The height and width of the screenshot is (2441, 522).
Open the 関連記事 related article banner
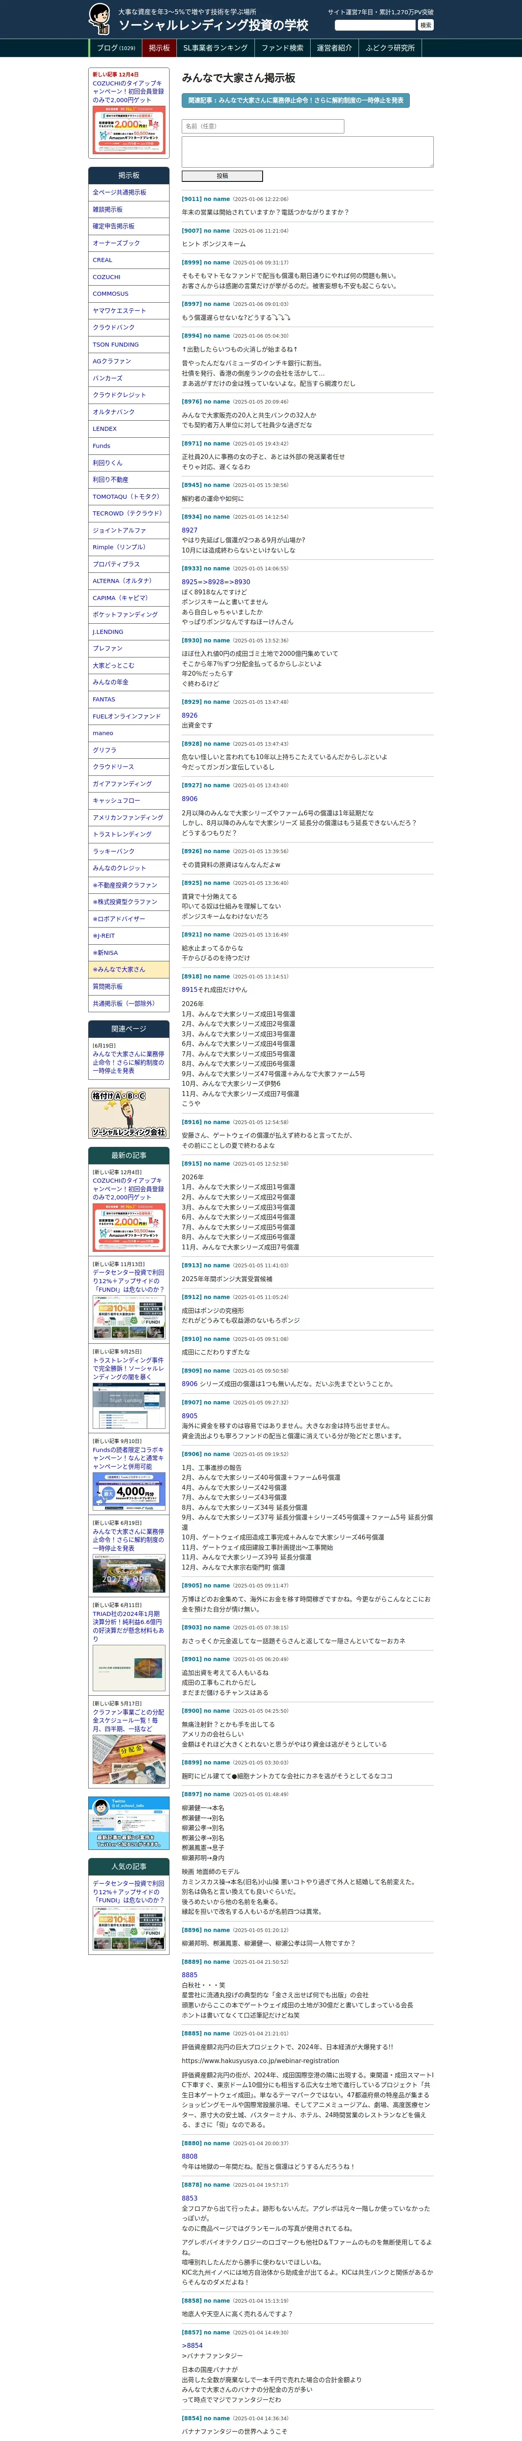click(x=296, y=100)
